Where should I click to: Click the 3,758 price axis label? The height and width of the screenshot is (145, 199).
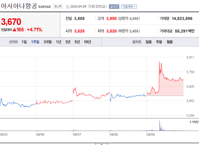(190, 72)
